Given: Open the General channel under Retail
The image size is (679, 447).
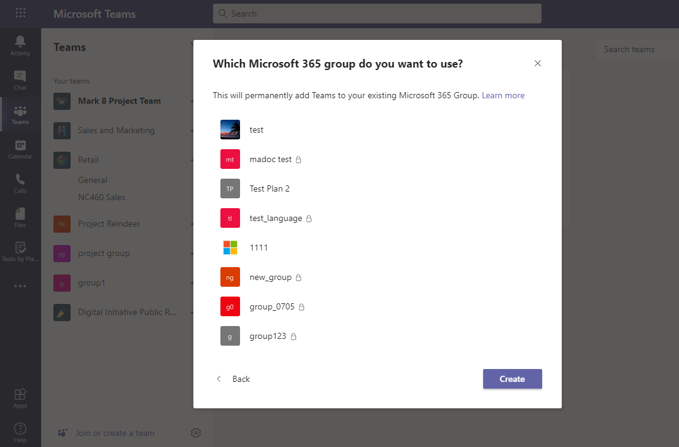Looking at the screenshot, I should pos(93,179).
